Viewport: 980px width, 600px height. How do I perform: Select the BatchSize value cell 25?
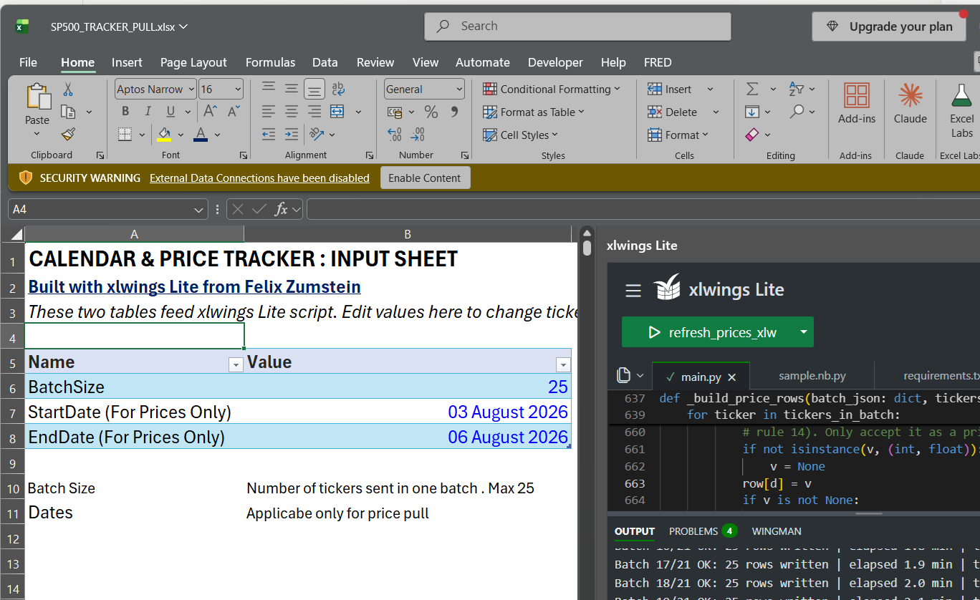point(408,387)
